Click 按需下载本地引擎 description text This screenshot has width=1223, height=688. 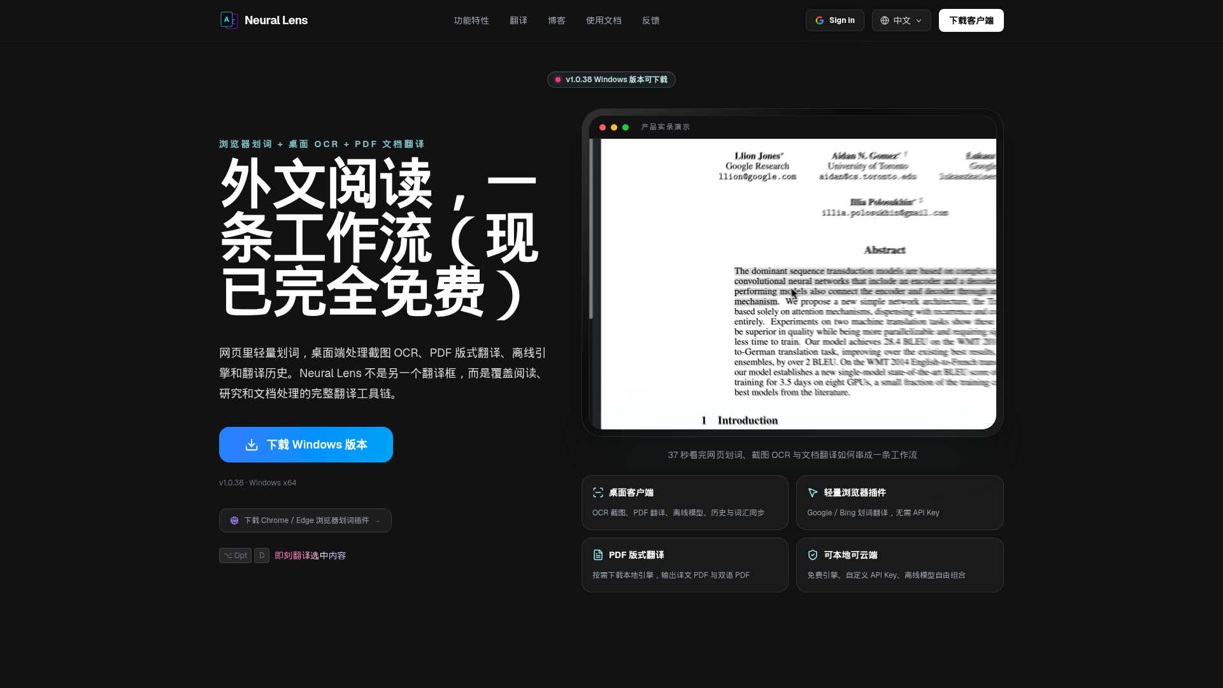pos(671,575)
